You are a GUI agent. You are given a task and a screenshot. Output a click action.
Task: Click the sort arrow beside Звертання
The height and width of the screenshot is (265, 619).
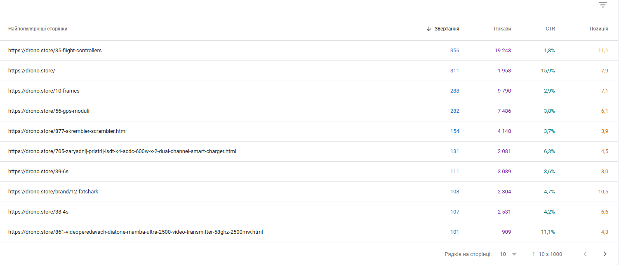pyautogui.click(x=429, y=29)
